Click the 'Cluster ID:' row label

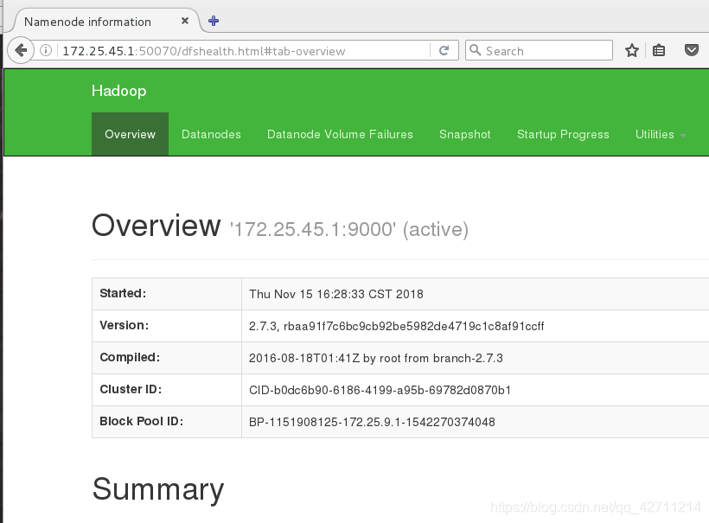pos(131,389)
